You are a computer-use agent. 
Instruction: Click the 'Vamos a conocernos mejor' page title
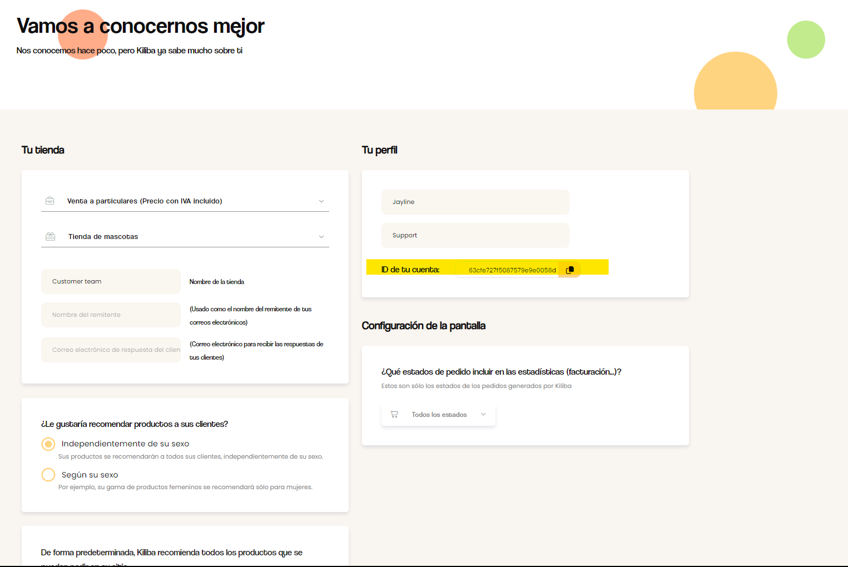pos(141,26)
